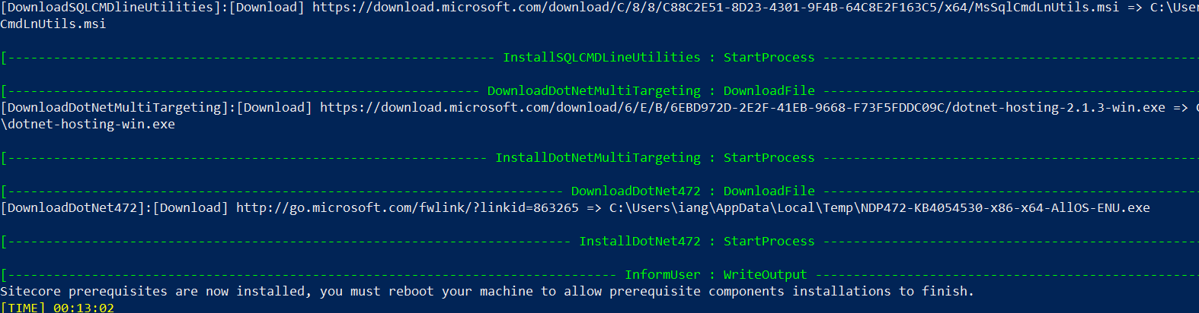1199x313 pixels.
Task: Click the dotnet-hosting-2.1.3-win.exe download URL
Action: [743, 108]
